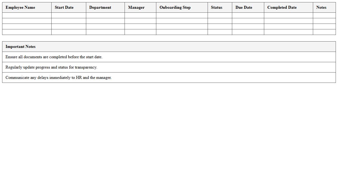
Task: Select the Manager column header
Action: coord(136,7)
